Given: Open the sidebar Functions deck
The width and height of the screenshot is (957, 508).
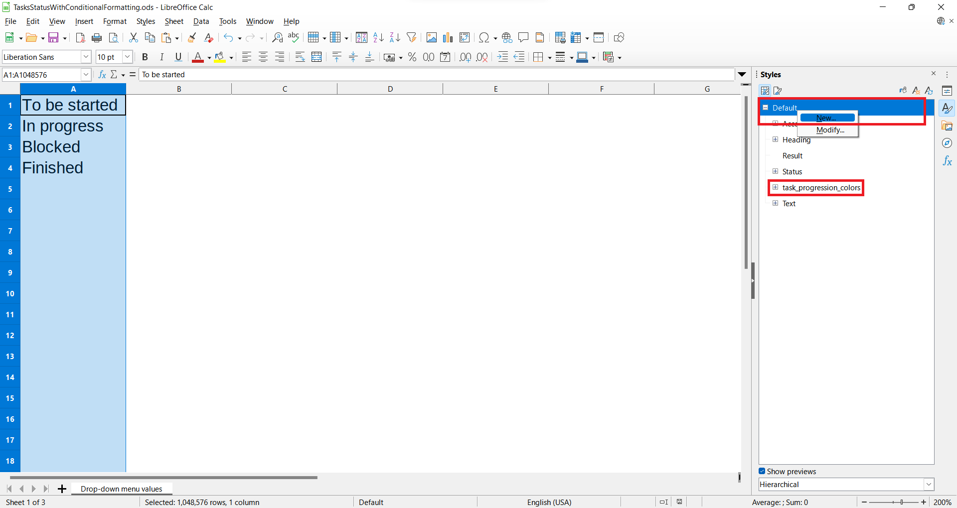Looking at the screenshot, I should click(947, 161).
